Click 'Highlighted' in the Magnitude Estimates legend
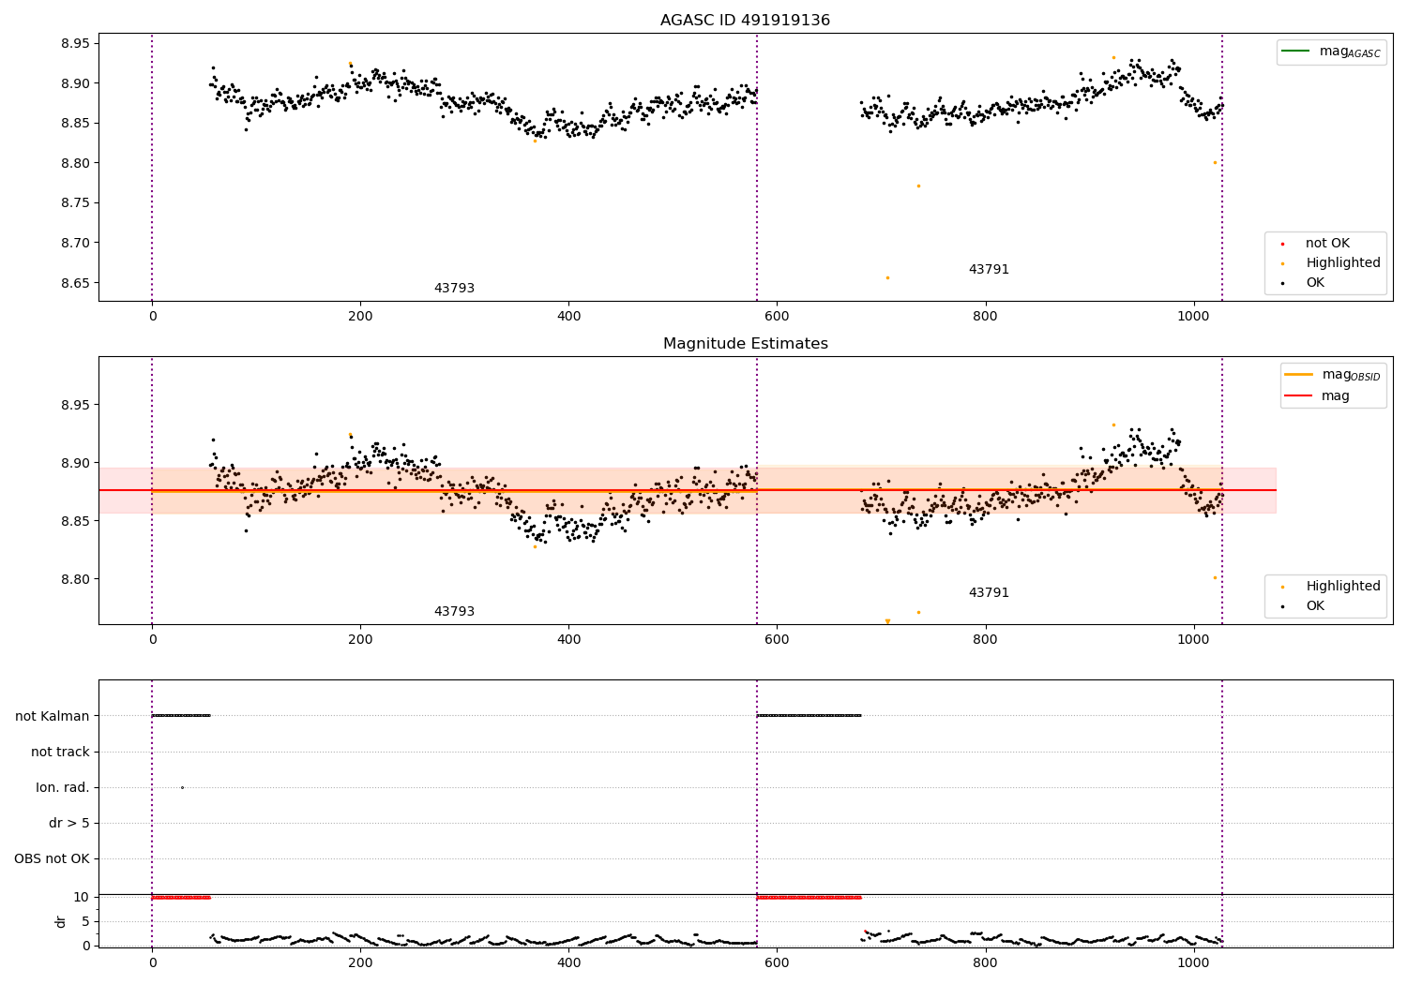 (1343, 587)
